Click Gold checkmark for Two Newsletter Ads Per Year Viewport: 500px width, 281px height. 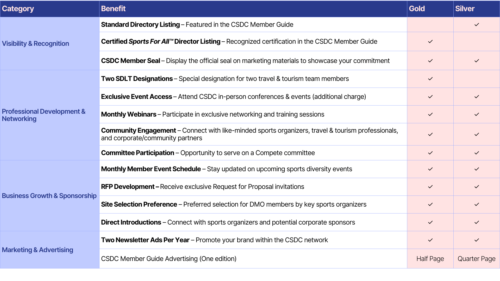(430, 240)
